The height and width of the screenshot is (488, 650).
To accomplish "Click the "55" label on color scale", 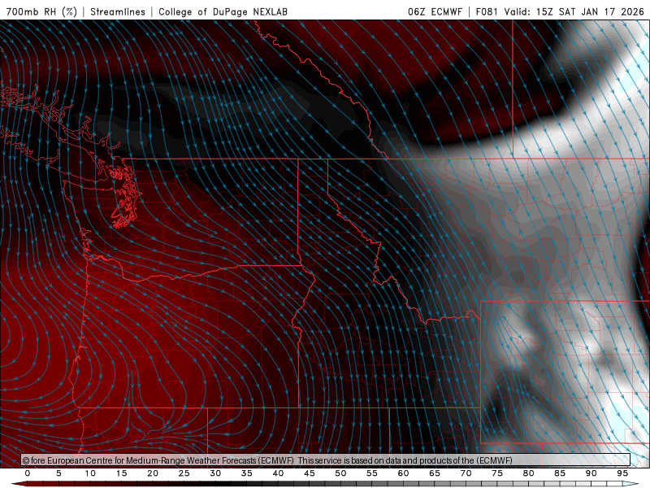I will pyautogui.click(x=372, y=473).
